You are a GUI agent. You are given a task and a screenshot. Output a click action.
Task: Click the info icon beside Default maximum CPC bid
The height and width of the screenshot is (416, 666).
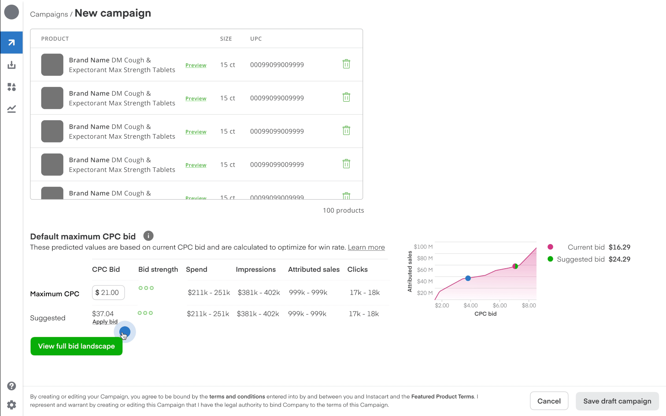(148, 236)
